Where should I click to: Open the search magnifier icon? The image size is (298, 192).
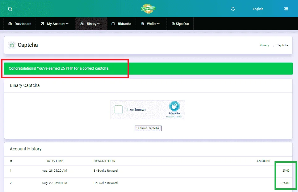tap(10, 9)
